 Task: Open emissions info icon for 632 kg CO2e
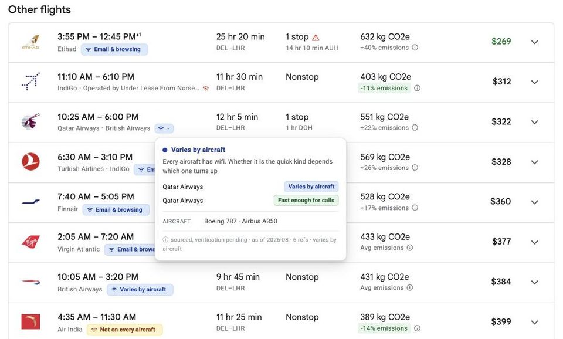415,48
